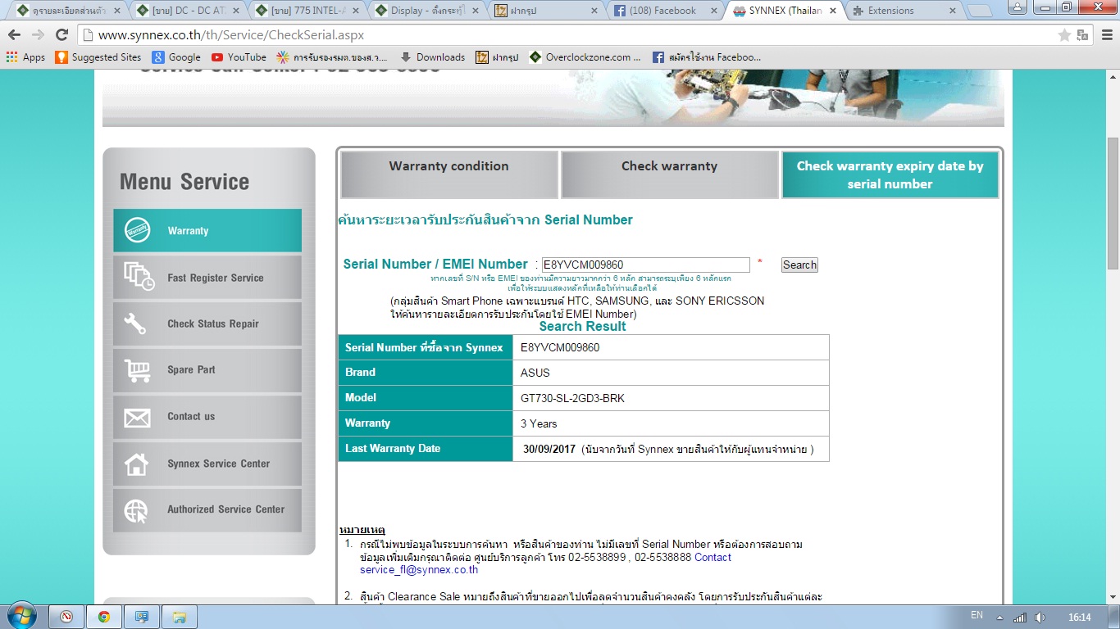Open the 16:14 clock in the tray

tap(1080, 617)
